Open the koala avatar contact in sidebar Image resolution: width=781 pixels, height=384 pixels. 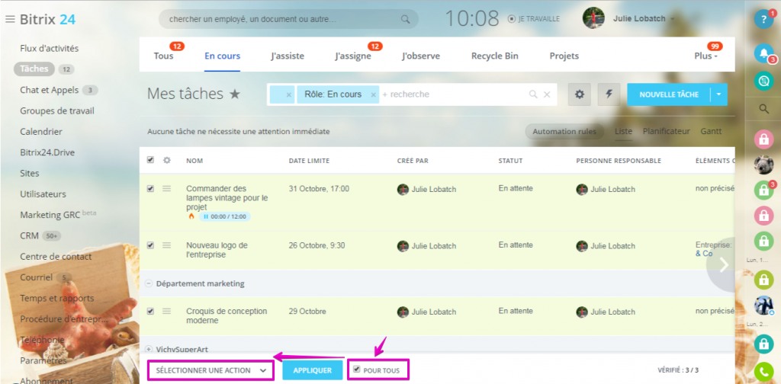tap(763, 163)
